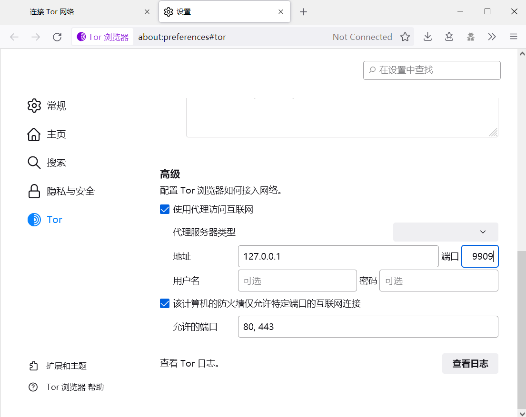Focus the 用户名 input field
The image size is (526, 417).
[297, 281]
